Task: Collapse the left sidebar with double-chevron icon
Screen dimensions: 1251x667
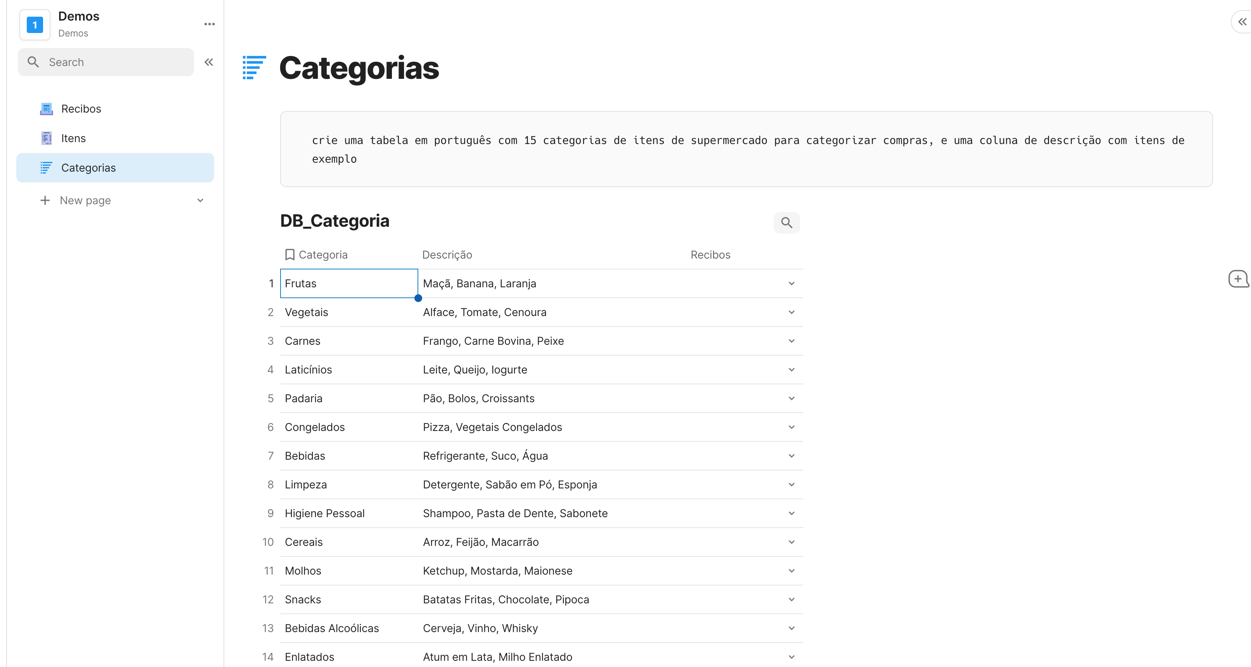Action: click(209, 62)
